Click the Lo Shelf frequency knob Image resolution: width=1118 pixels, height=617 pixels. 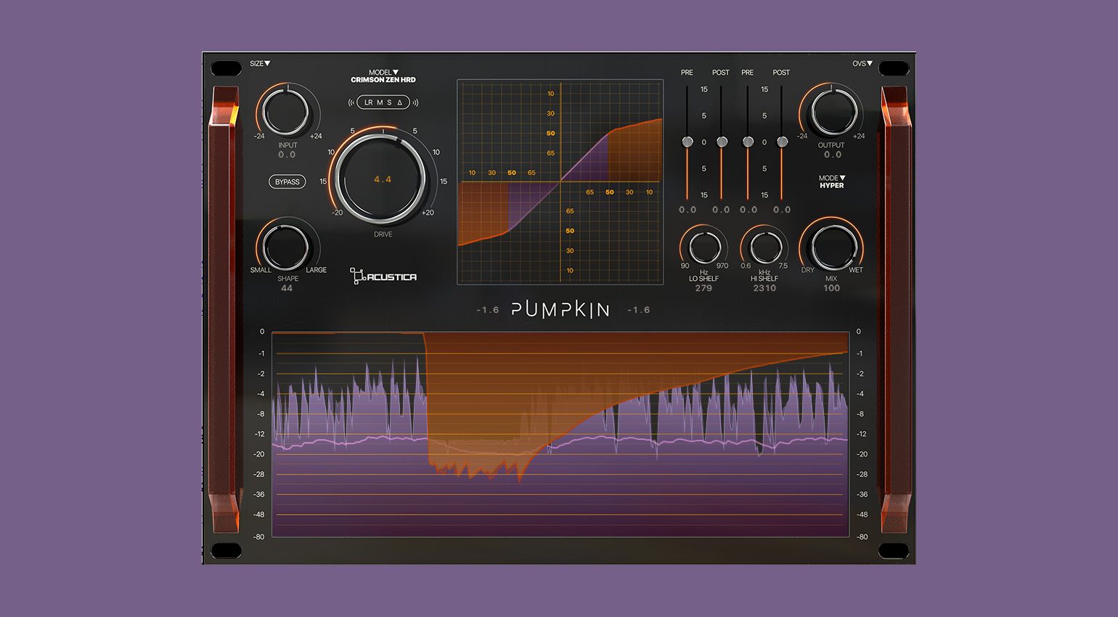(x=703, y=248)
